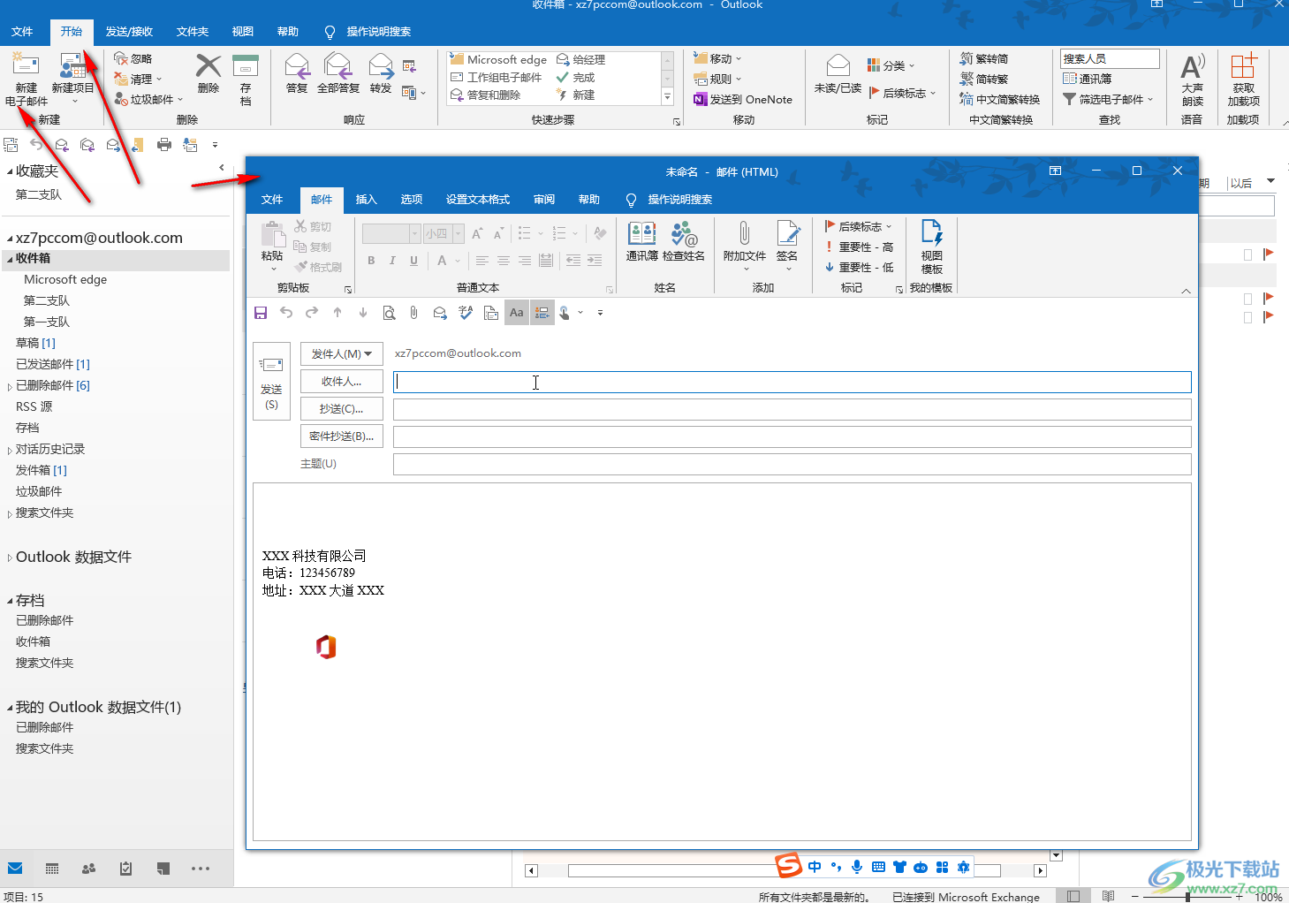Image resolution: width=1289 pixels, height=903 pixels.
Task: Click the Sogou input method S icon
Action: (788, 865)
